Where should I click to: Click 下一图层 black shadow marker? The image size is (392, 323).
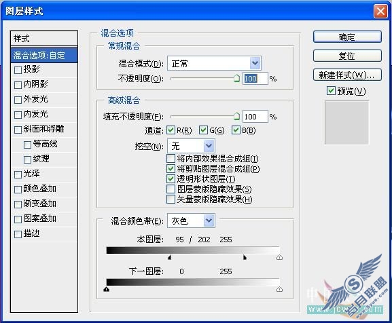pyautogui.click(x=107, y=289)
